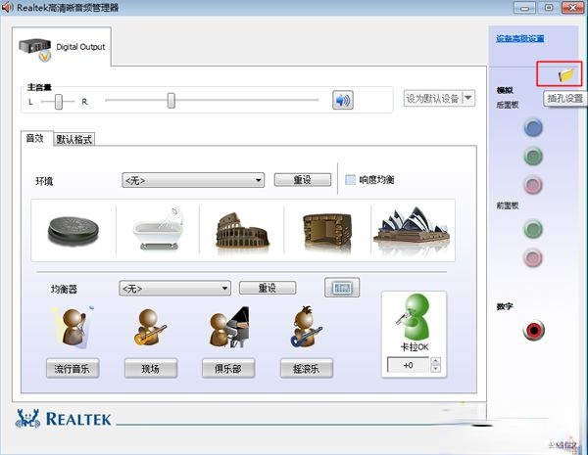
Task: Enable the loudness equalization checkbox
Action: click(x=350, y=180)
